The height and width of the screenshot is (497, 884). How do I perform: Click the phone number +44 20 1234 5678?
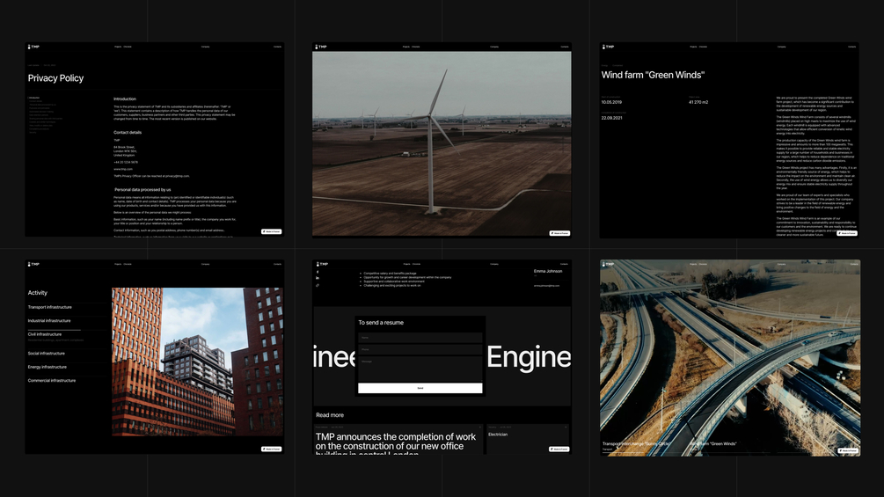tap(126, 162)
